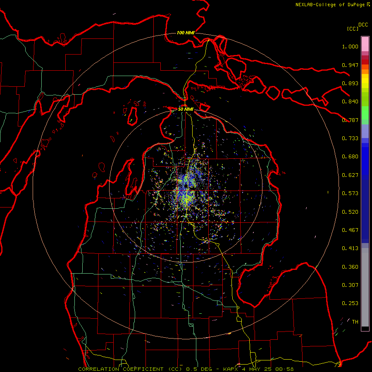
Task: Click the [CC] legend unit label
Action: [x=353, y=29]
